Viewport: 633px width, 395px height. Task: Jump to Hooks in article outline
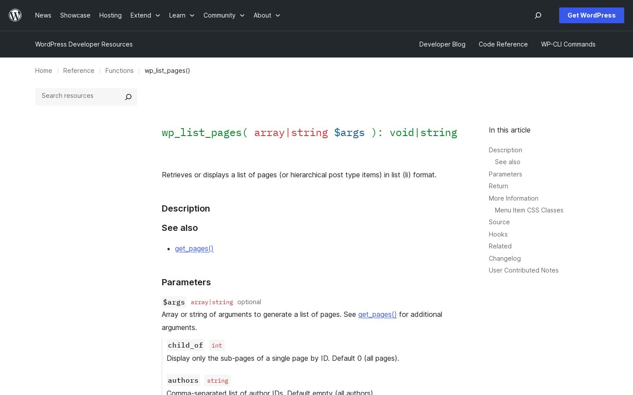(x=498, y=234)
